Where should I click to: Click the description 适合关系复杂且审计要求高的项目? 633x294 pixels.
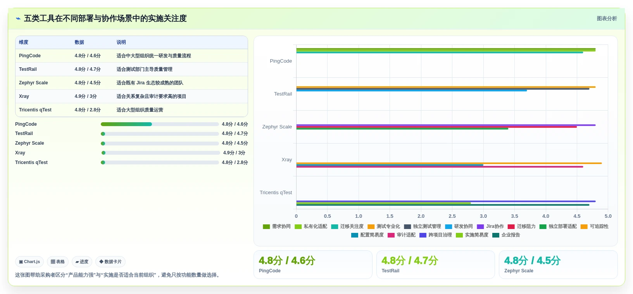152,96
